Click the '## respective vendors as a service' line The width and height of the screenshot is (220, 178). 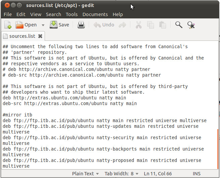tap(71, 64)
